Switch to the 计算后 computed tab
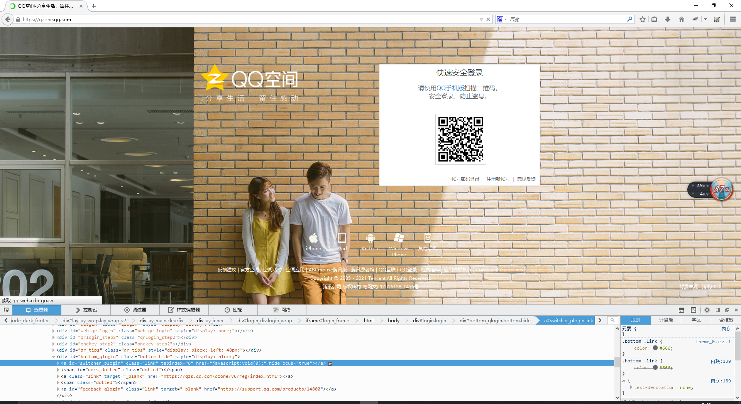The height and width of the screenshot is (404, 741). coord(666,320)
